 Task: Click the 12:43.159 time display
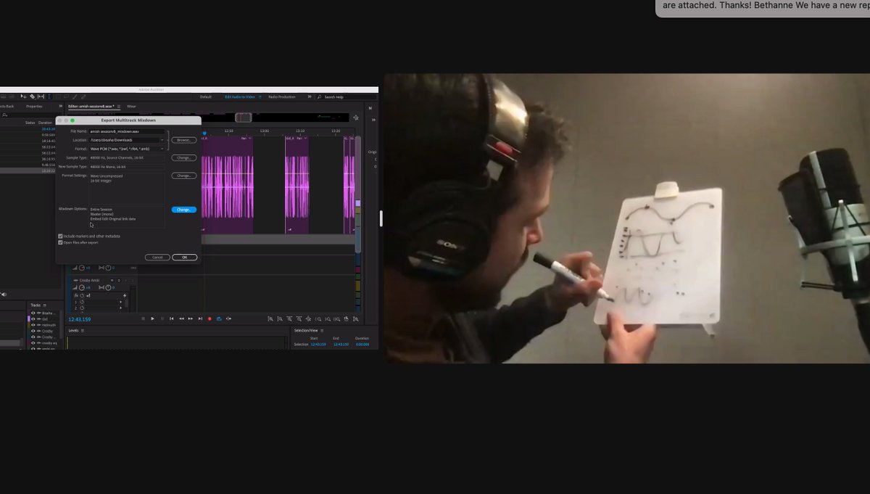(80, 319)
